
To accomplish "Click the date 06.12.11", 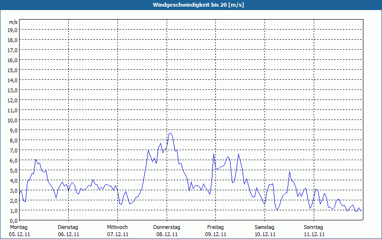I will pyautogui.click(x=68, y=235).
